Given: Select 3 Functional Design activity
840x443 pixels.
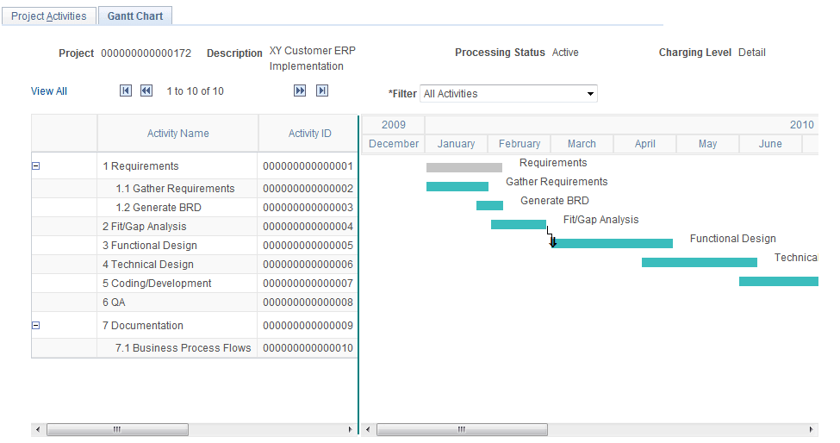Looking at the screenshot, I should pos(150,246).
